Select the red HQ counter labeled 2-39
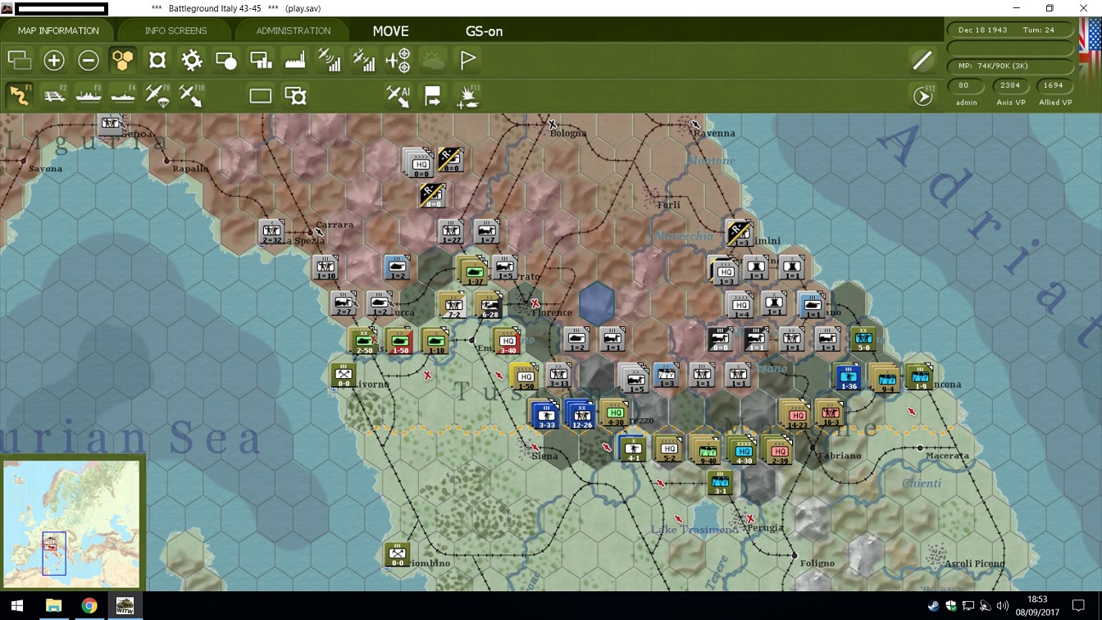The image size is (1102, 620). 778,450
